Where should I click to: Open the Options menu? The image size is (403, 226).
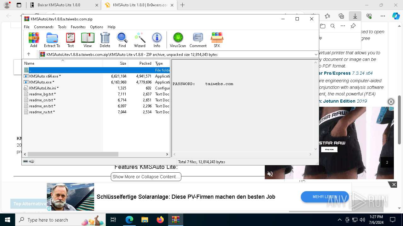point(97,27)
